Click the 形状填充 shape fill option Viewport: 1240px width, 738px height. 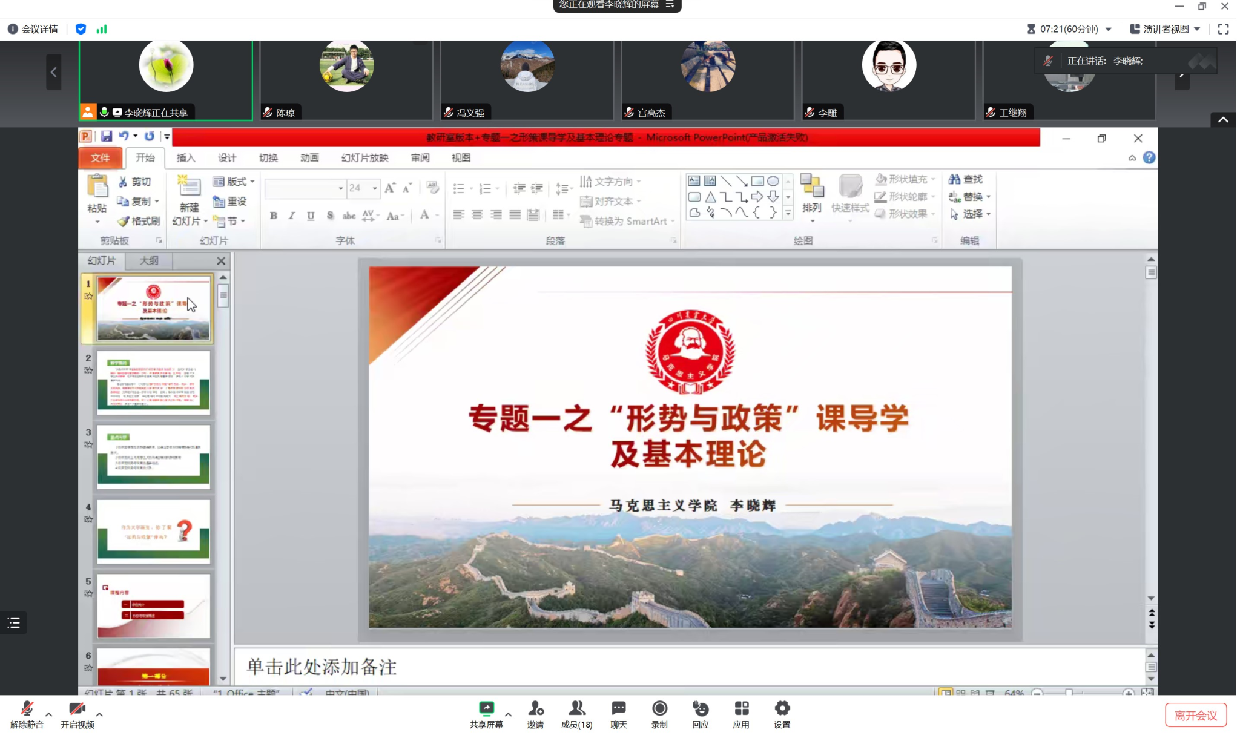coord(904,179)
